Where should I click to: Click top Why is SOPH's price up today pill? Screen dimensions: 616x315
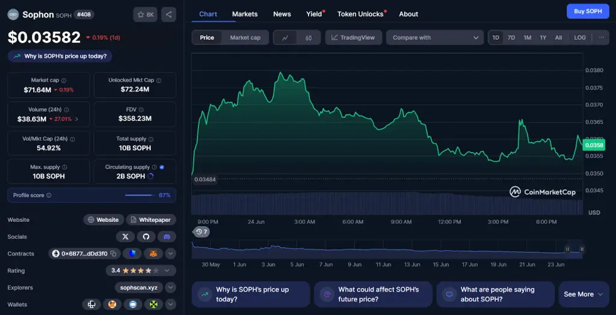(x=60, y=56)
